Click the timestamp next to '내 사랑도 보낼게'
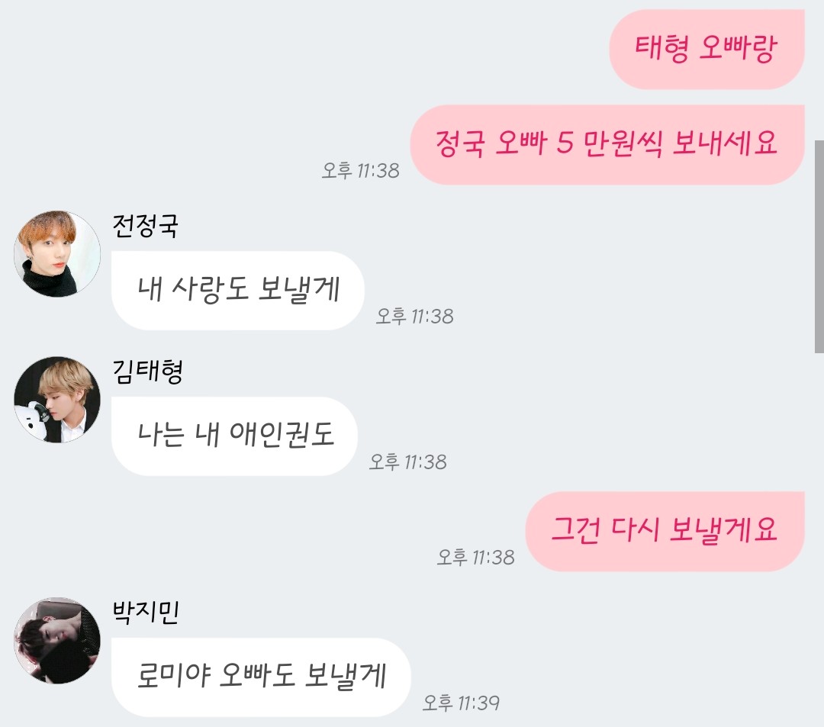The height and width of the screenshot is (727, 824). (x=414, y=317)
